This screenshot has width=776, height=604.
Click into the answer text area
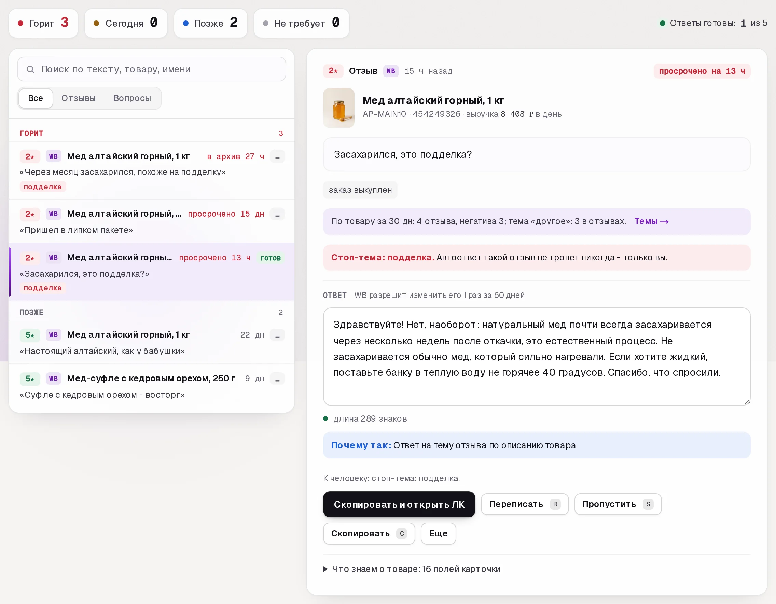537,357
